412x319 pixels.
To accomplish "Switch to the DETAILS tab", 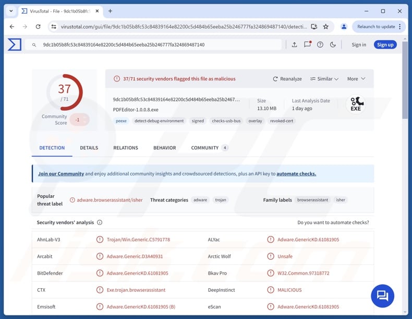I will [x=89, y=148].
